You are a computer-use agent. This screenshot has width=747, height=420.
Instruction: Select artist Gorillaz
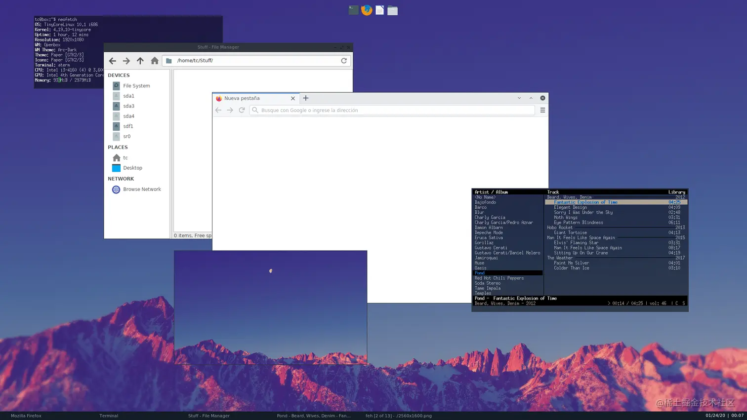[x=484, y=243]
